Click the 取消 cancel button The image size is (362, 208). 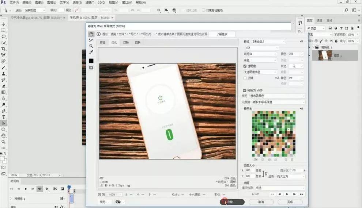(261, 202)
